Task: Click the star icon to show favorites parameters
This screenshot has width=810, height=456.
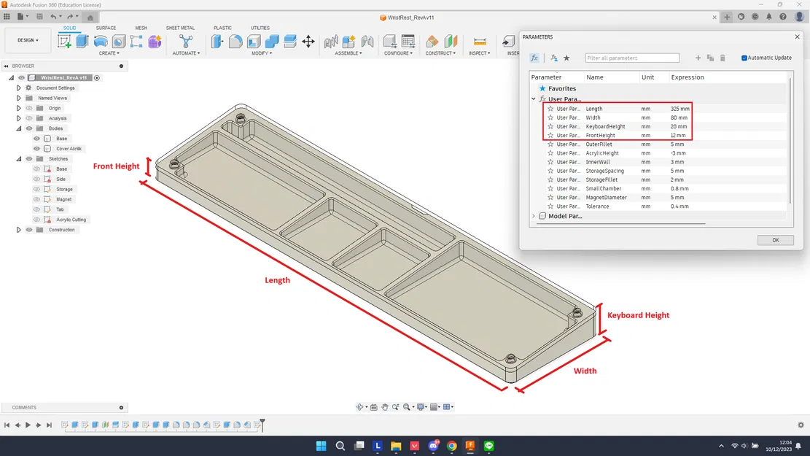Action: (x=566, y=58)
